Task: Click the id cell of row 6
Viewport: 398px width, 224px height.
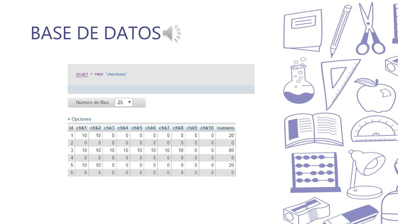Action: point(72,172)
